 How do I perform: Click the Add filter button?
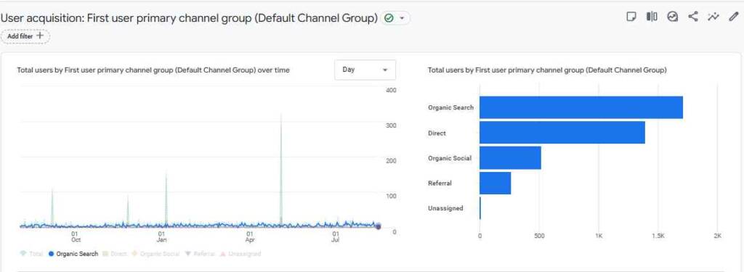point(25,36)
